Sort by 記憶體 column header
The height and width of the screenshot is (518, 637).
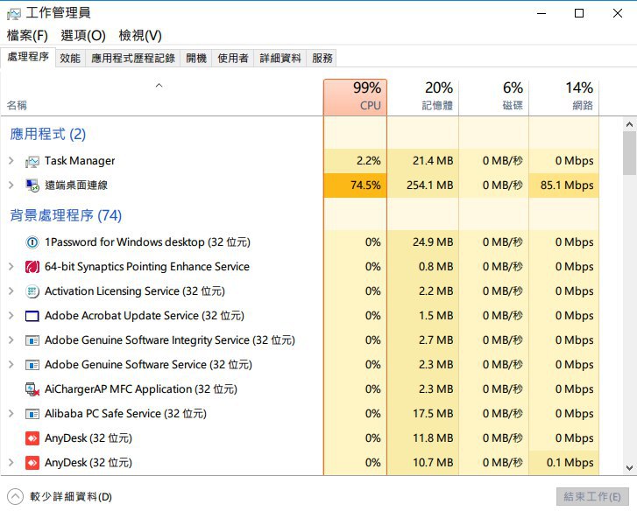(x=422, y=96)
